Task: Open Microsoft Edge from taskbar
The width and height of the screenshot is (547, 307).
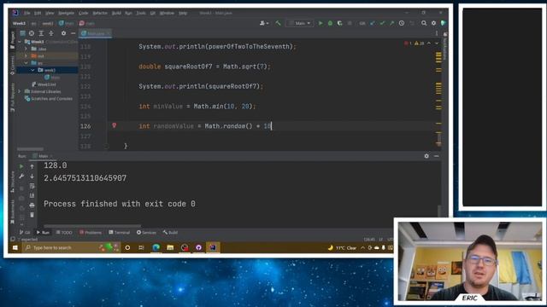Action: [156, 248]
